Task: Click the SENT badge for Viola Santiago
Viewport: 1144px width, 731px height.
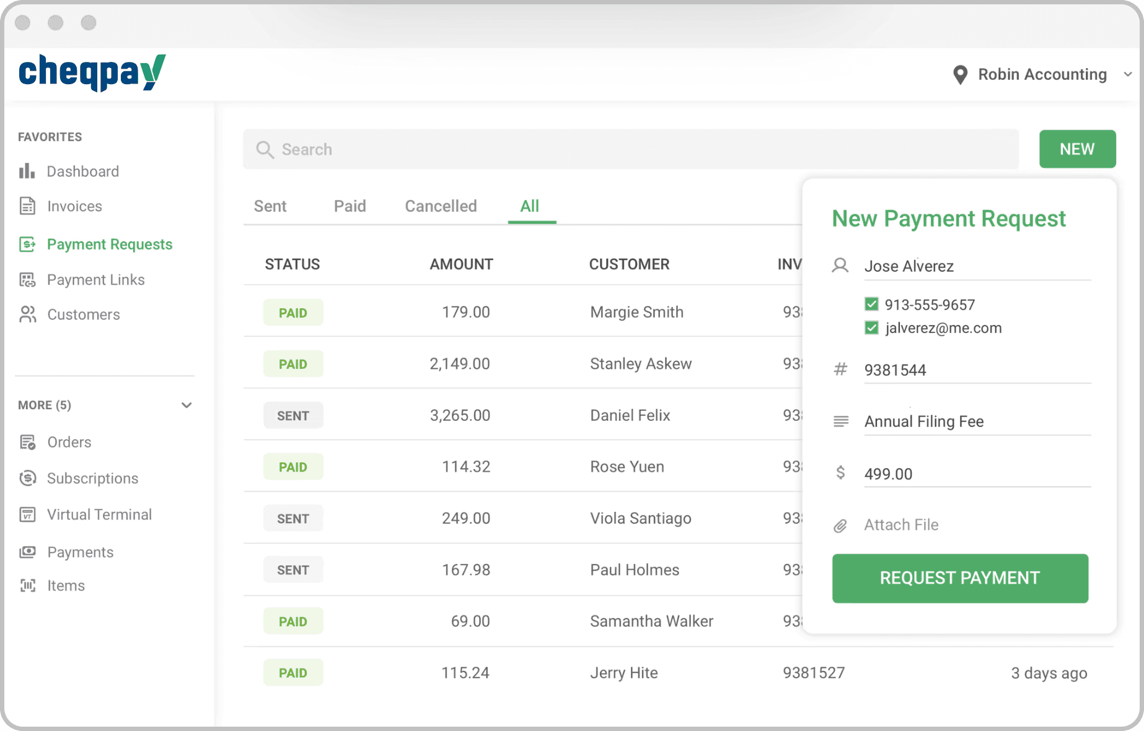Action: click(x=293, y=519)
